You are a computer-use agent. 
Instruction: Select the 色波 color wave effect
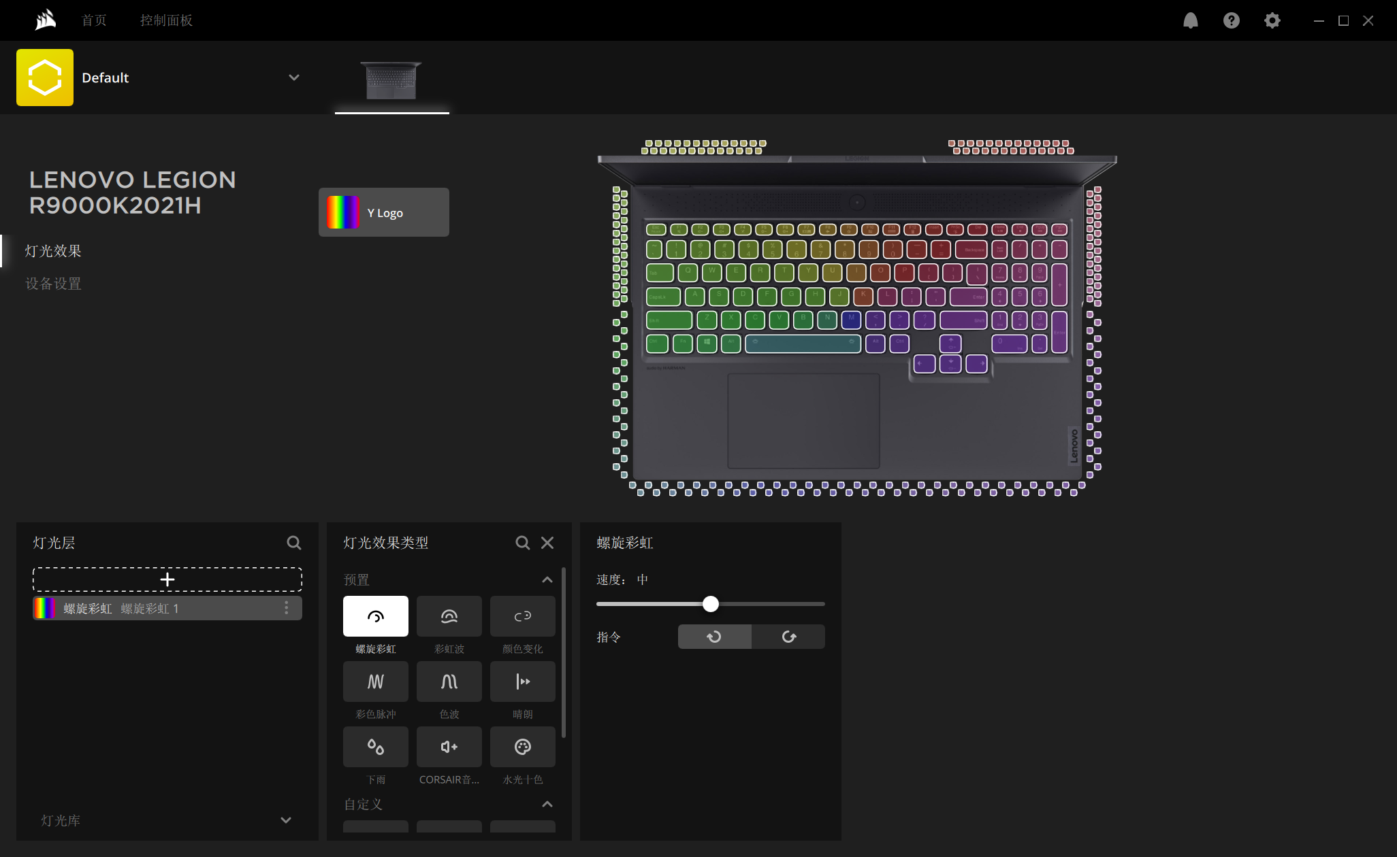[x=449, y=682]
